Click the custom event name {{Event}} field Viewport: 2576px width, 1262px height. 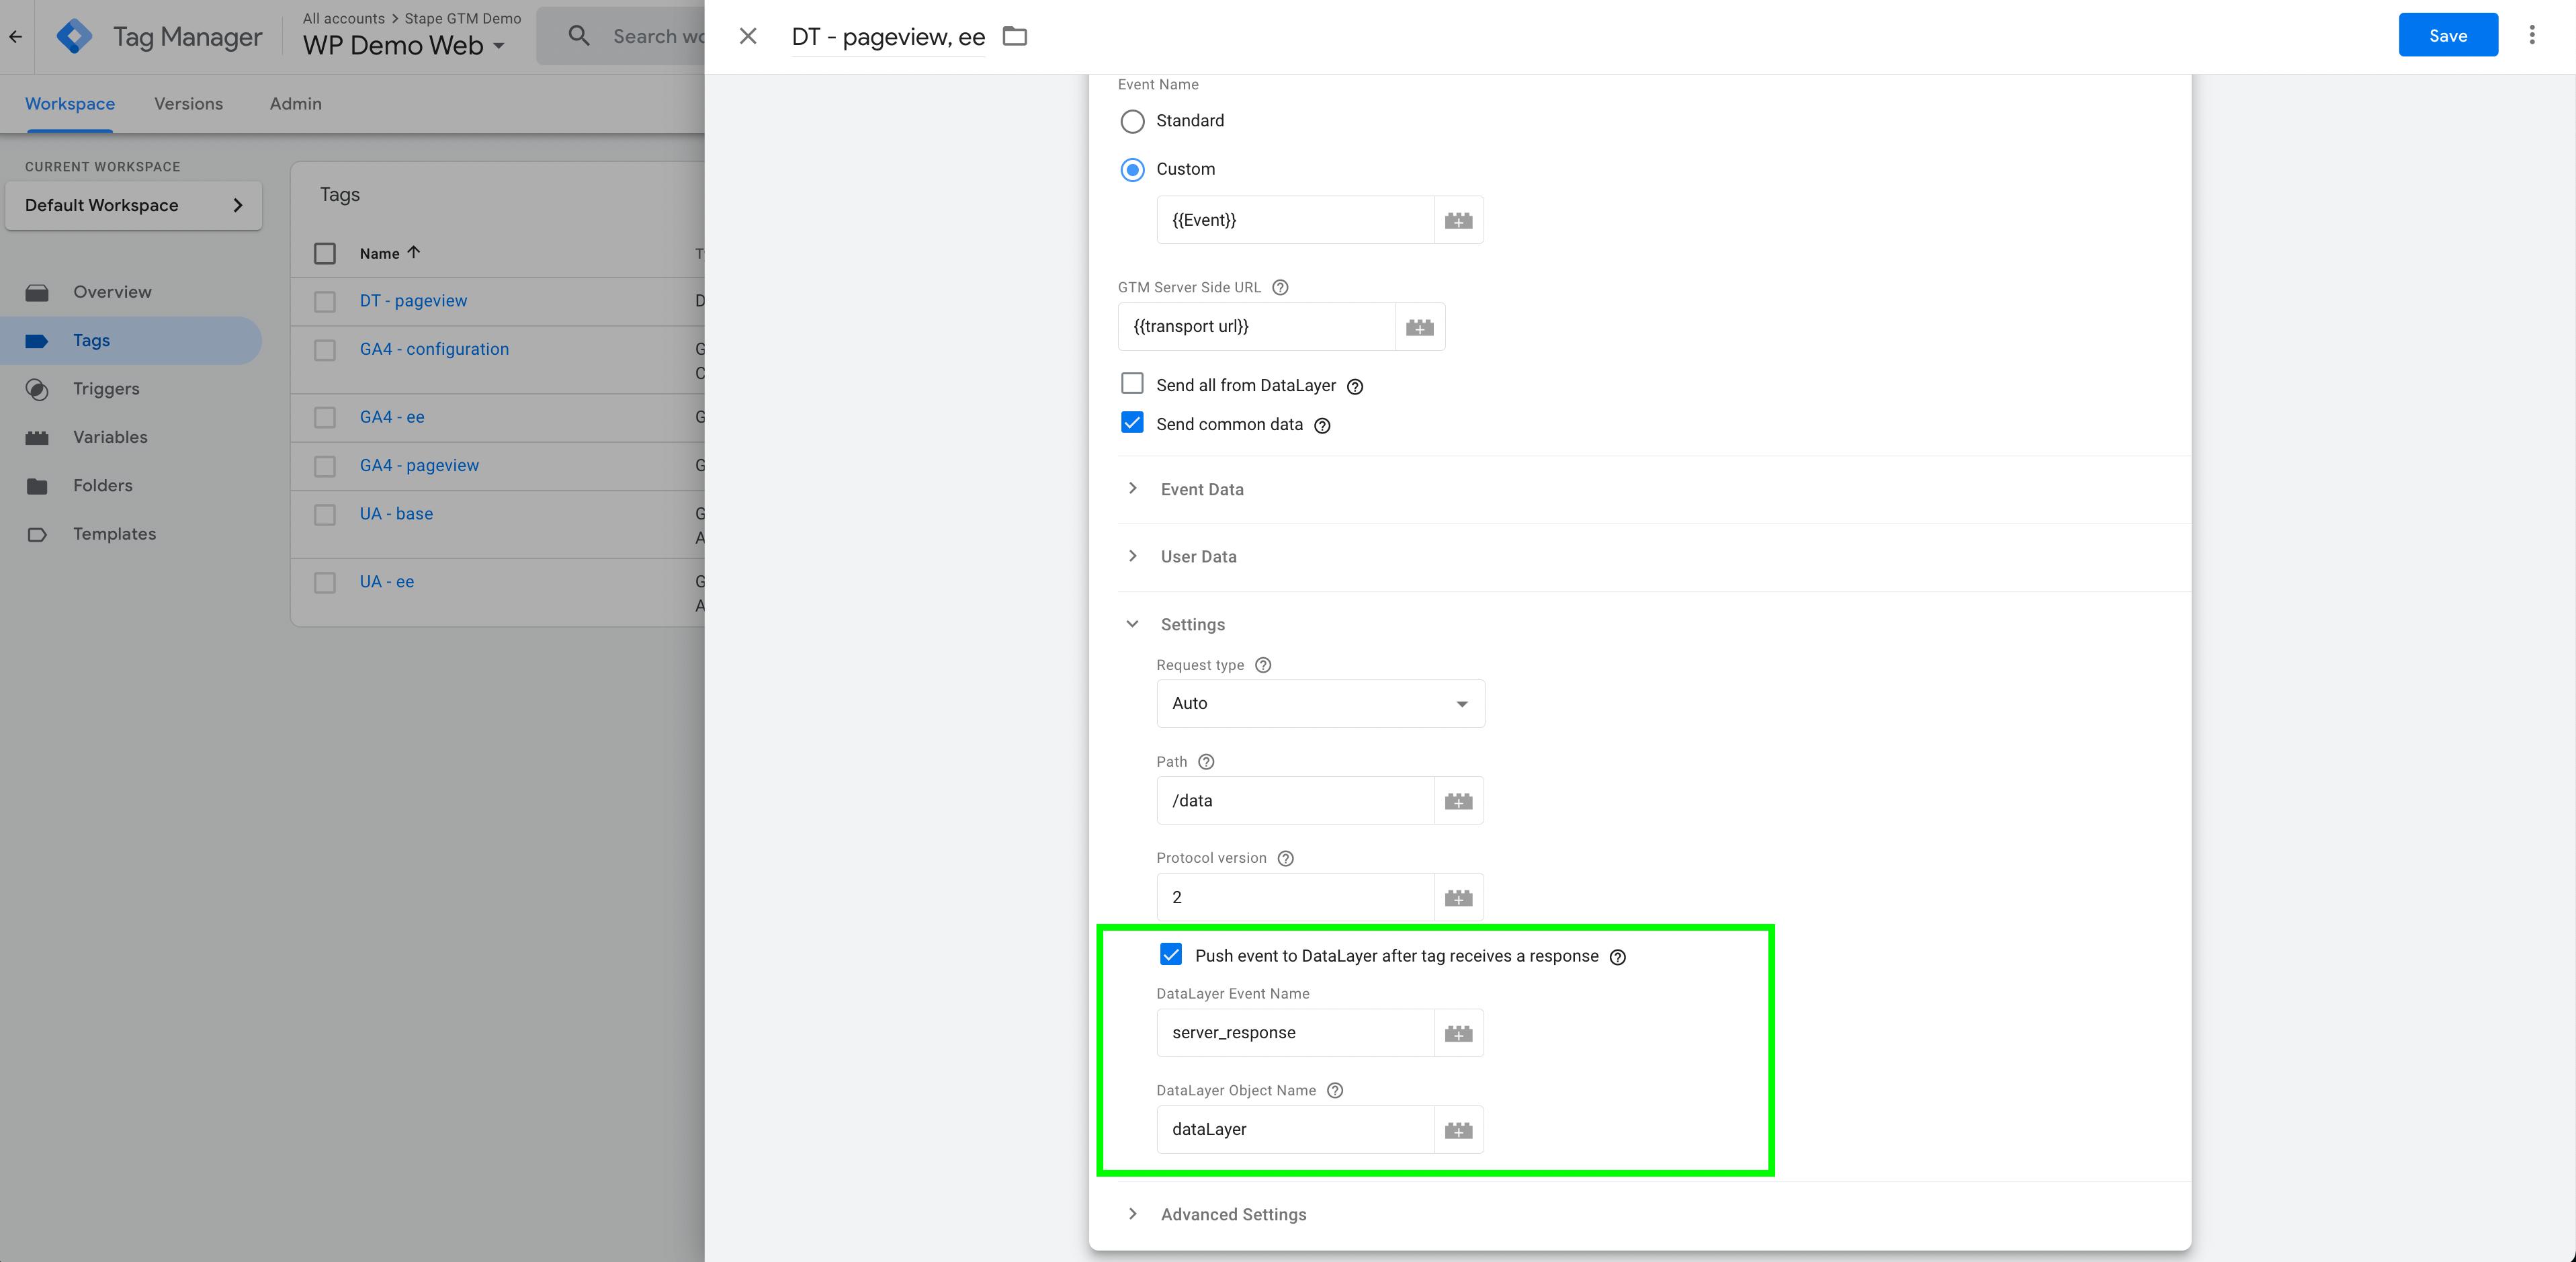coord(1295,220)
